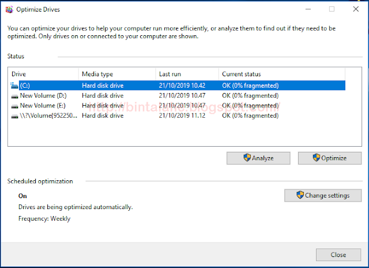Click the shield icon on Optimize button

pos(317,158)
